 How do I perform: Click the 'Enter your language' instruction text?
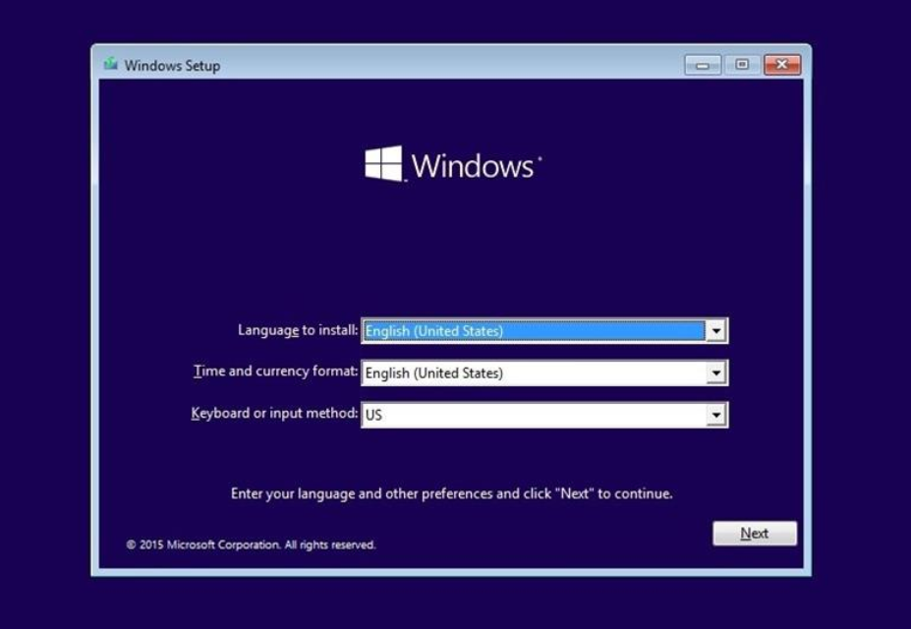click(x=451, y=493)
